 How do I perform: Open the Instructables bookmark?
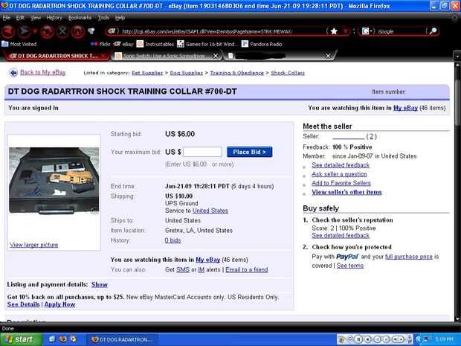[155, 44]
